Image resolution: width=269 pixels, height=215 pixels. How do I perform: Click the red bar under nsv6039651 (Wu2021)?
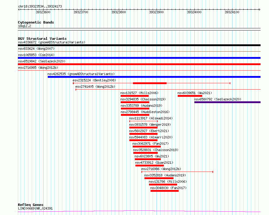tap(190, 96)
